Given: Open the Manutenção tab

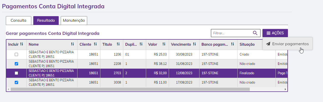Looking at the screenshot, I should pyautogui.click(x=74, y=20).
